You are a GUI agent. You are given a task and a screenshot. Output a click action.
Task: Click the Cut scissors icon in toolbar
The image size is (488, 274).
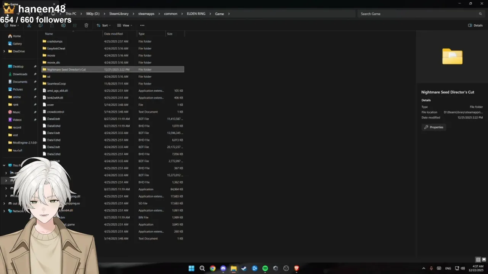coord(29,25)
